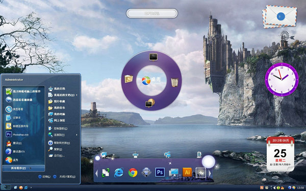Open 我的电脑 in Start menu
The height and width of the screenshot is (191, 306).
coord(57,114)
